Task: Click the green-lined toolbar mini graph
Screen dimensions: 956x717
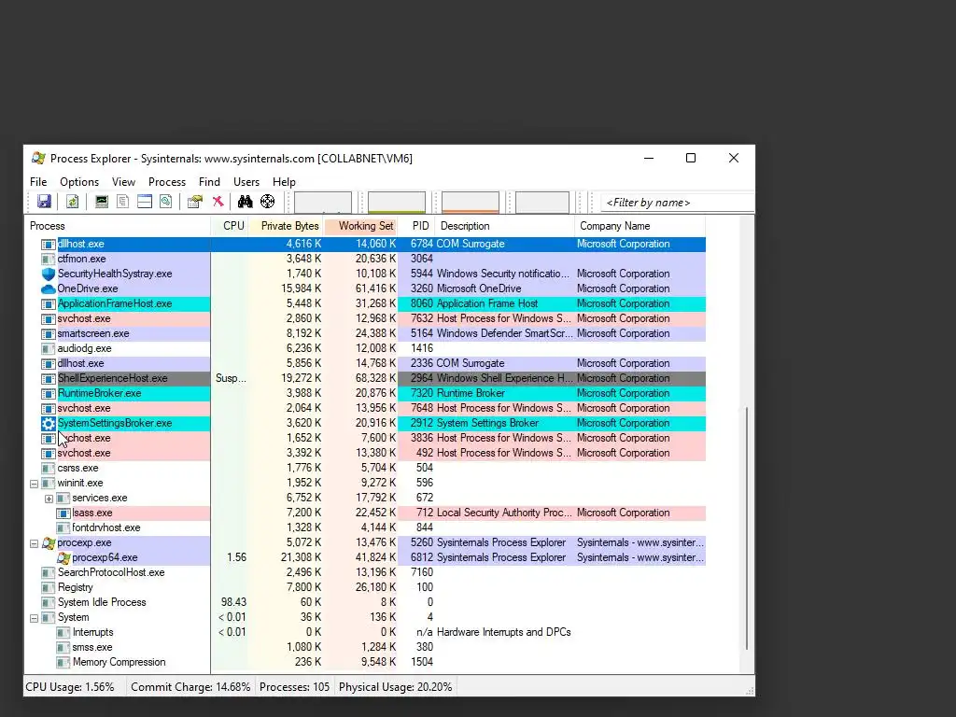Action: pyautogui.click(x=396, y=203)
